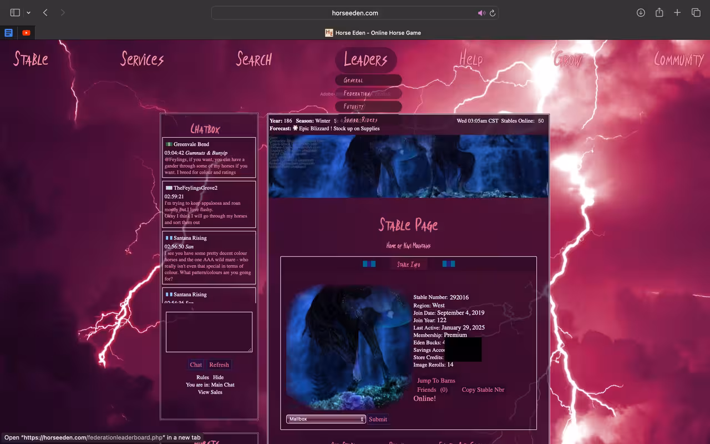Click 'Membership: Premium' text
The image size is (710, 444).
click(x=440, y=335)
